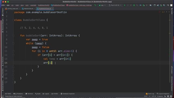Image resolution: width=174 pixels, height=98 pixels.
Task: Open 4 spaces indent selector
Action: tap(160, 96)
